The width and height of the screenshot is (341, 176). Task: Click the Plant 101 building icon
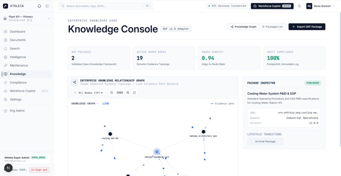(x=5, y=19)
